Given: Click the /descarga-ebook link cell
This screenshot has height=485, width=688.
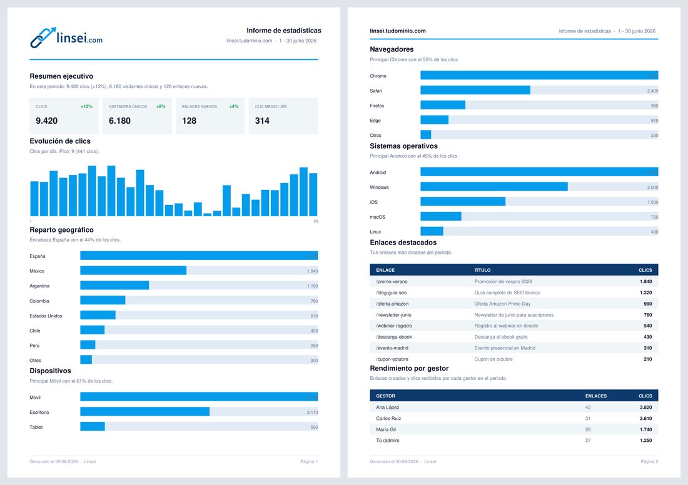Looking at the screenshot, I should point(394,337).
